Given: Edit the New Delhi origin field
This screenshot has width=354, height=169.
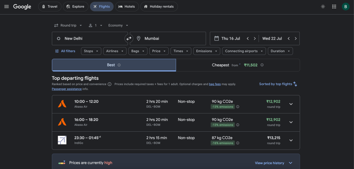Looking at the screenshot, I should [90, 39].
